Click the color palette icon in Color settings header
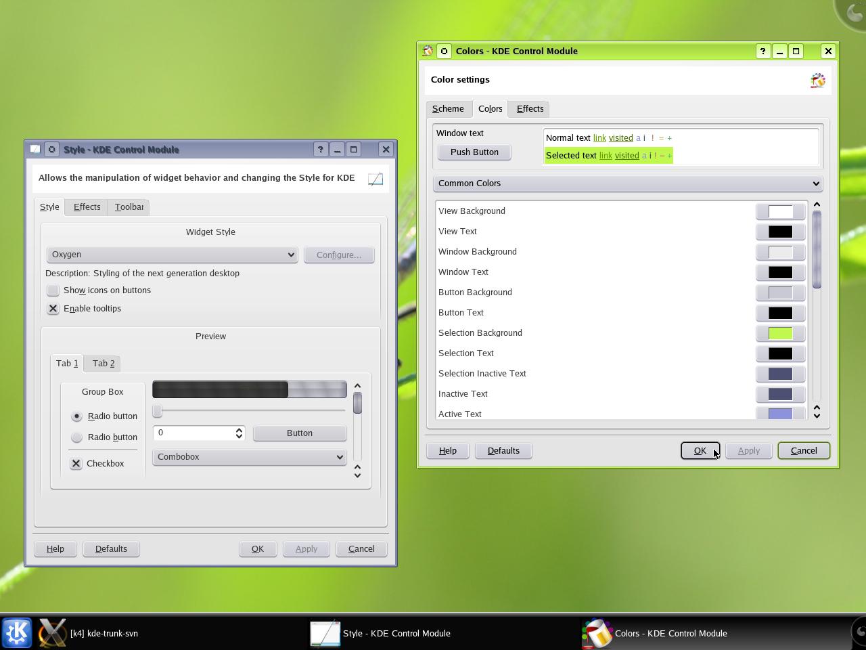866x650 pixels. [x=817, y=81]
